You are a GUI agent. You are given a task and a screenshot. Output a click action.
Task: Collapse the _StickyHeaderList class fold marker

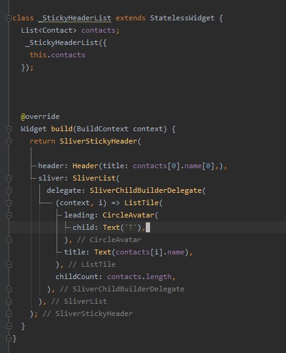tap(9, 18)
